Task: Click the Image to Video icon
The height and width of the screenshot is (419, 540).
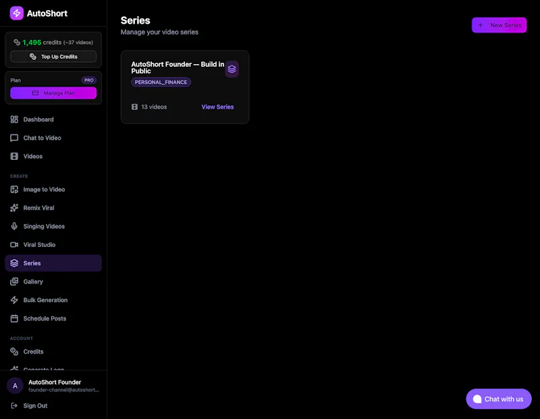Action: 14,190
